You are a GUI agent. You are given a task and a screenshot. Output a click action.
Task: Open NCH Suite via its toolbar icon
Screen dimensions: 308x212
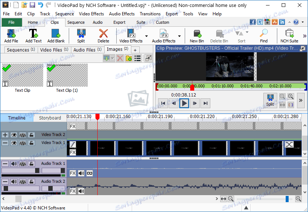point(289,33)
